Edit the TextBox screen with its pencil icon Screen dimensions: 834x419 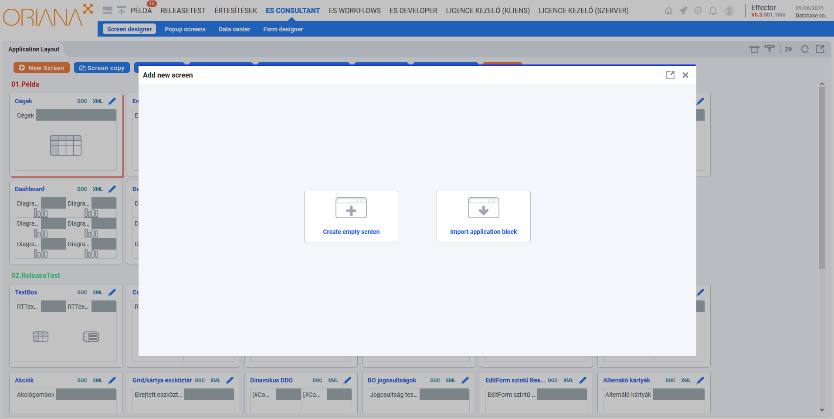click(112, 292)
